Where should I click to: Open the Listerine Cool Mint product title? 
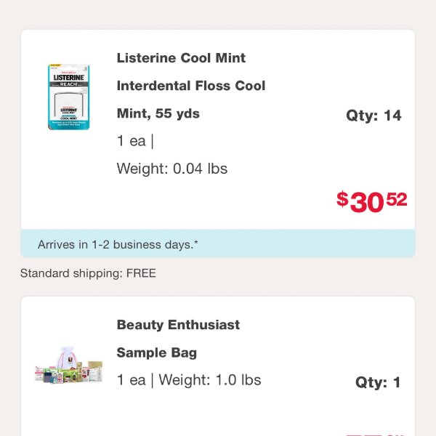[181, 58]
